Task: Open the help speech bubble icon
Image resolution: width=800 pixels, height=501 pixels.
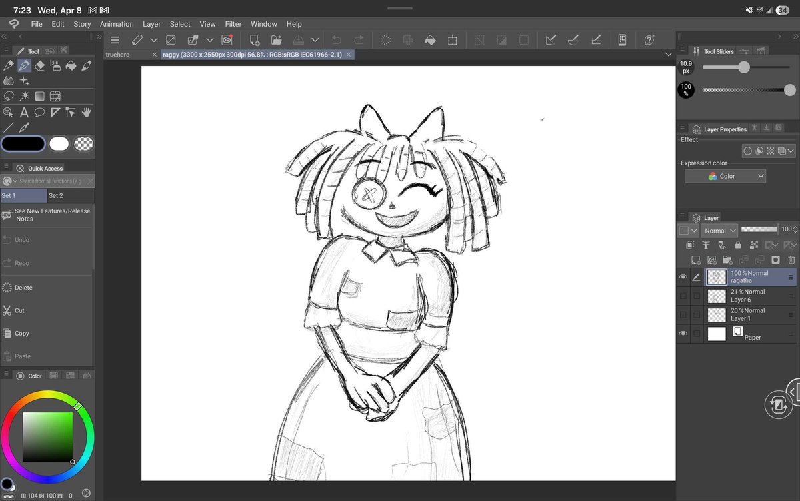Action: pos(649,40)
